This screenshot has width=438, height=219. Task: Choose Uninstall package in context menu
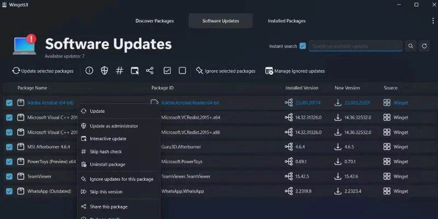click(118, 165)
